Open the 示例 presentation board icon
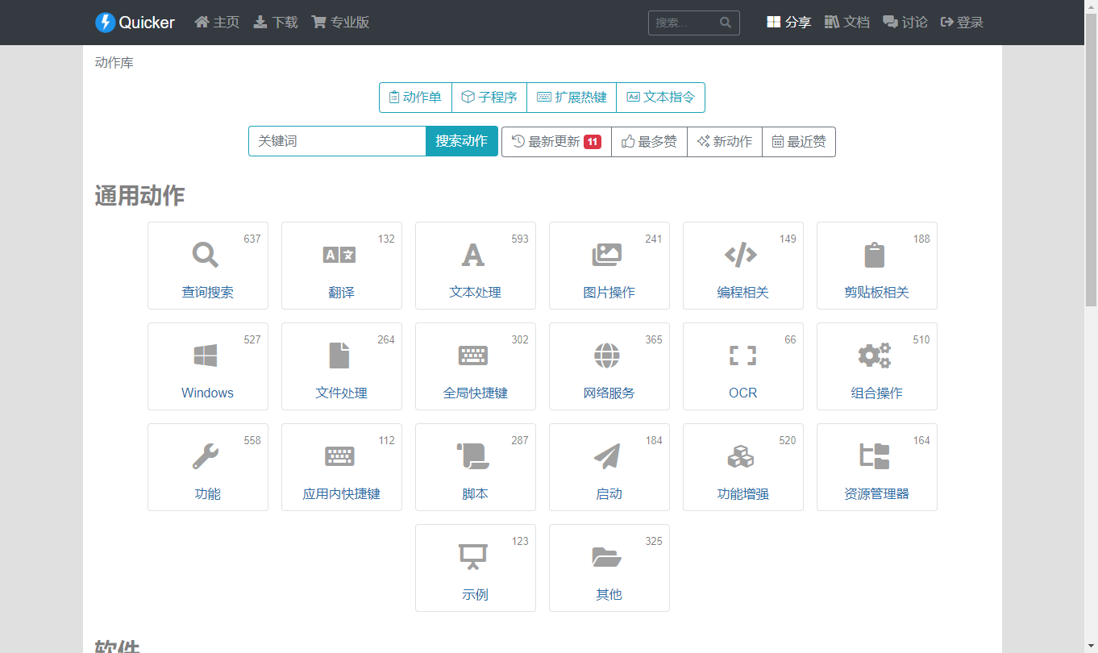The width and height of the screenshot is (1098, 653). tap(473, 557)
